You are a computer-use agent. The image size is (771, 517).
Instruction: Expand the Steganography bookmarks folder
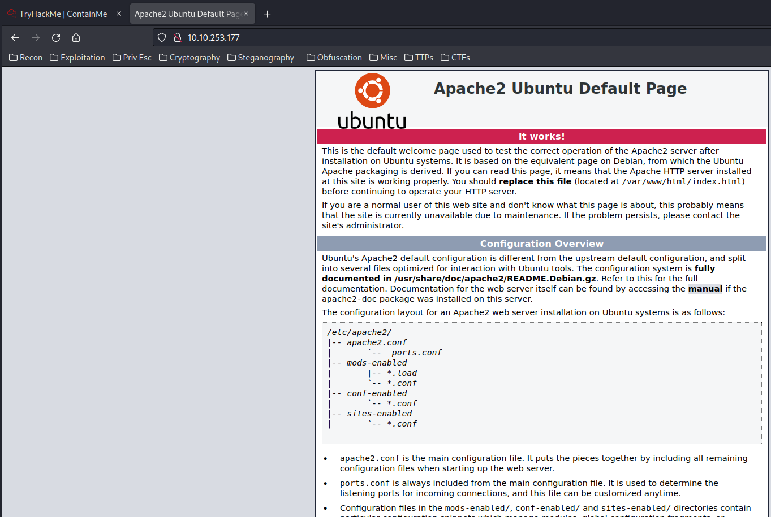click(x=261, y=58)
